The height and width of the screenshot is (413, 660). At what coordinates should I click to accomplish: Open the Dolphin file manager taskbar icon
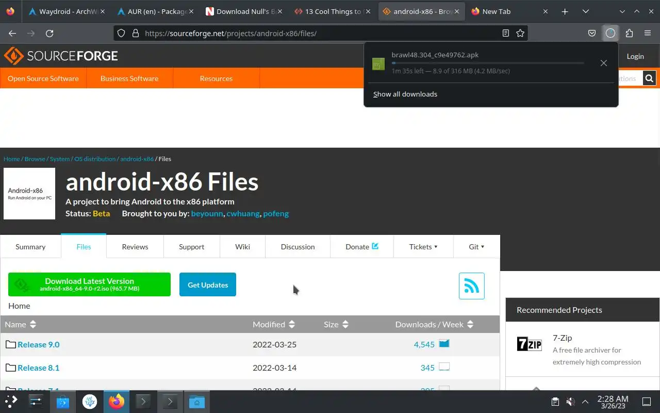(x=196, y=401)
